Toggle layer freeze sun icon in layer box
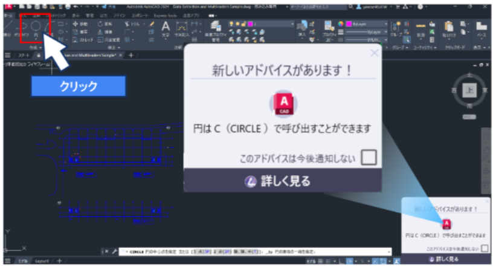The width and height of the screenshot is (496, 269). [237, 24]
